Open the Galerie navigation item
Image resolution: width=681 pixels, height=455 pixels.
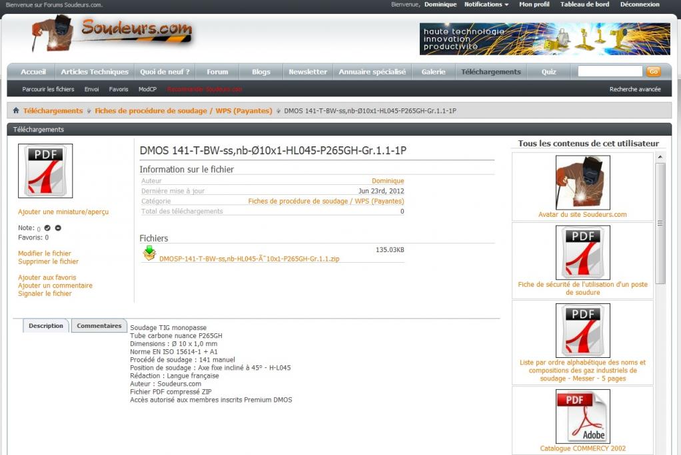433,72
